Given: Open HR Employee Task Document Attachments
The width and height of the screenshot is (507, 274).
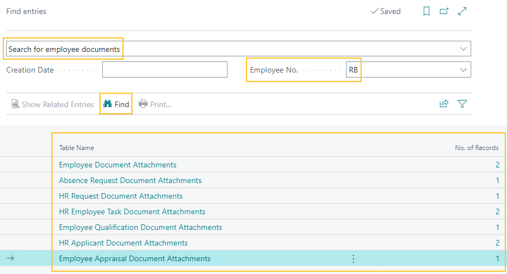Looking at the screenshot, I should (132, 211).
